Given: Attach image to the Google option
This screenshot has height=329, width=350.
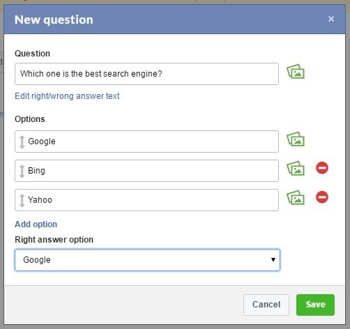Looking at the screenshot, I should point(296,139).
